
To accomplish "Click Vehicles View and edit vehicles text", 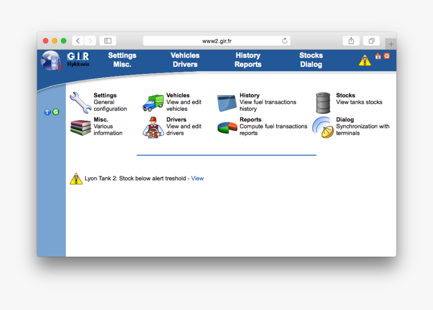I will pos(184,102).
